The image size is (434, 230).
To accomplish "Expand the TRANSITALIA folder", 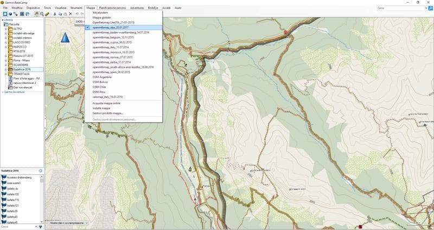I will (x=6, y=74).
